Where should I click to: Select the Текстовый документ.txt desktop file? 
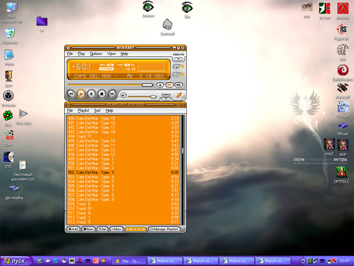[x=22, y=171]
